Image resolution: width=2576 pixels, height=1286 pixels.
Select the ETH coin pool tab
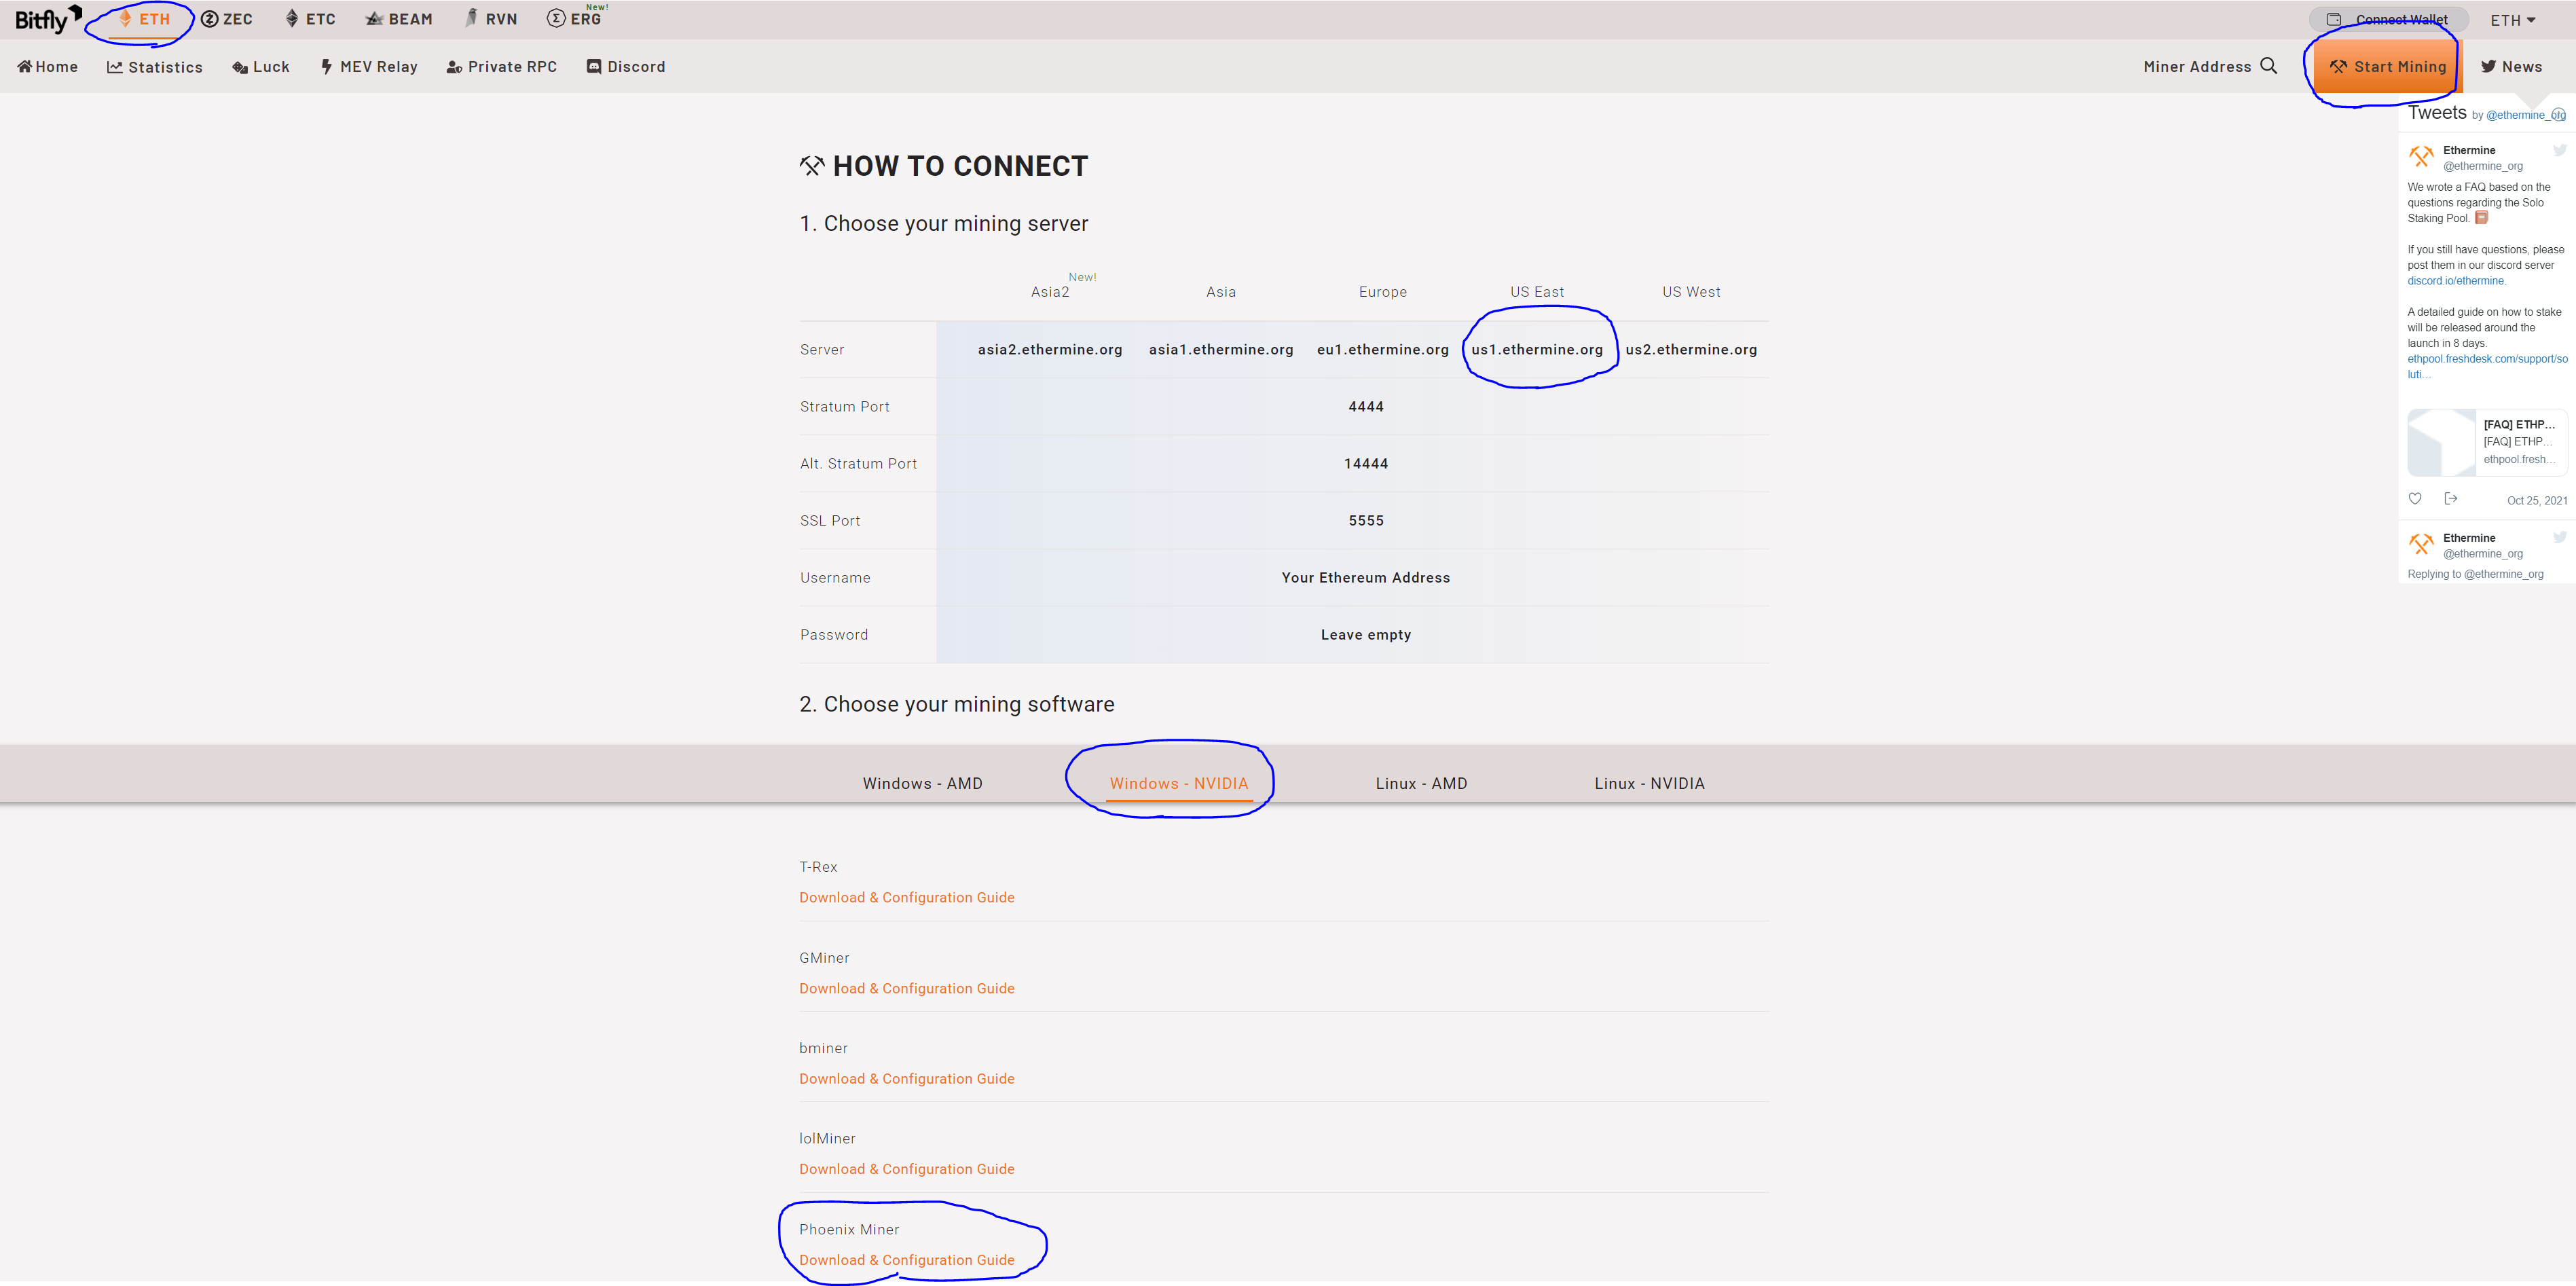(144, 19)
